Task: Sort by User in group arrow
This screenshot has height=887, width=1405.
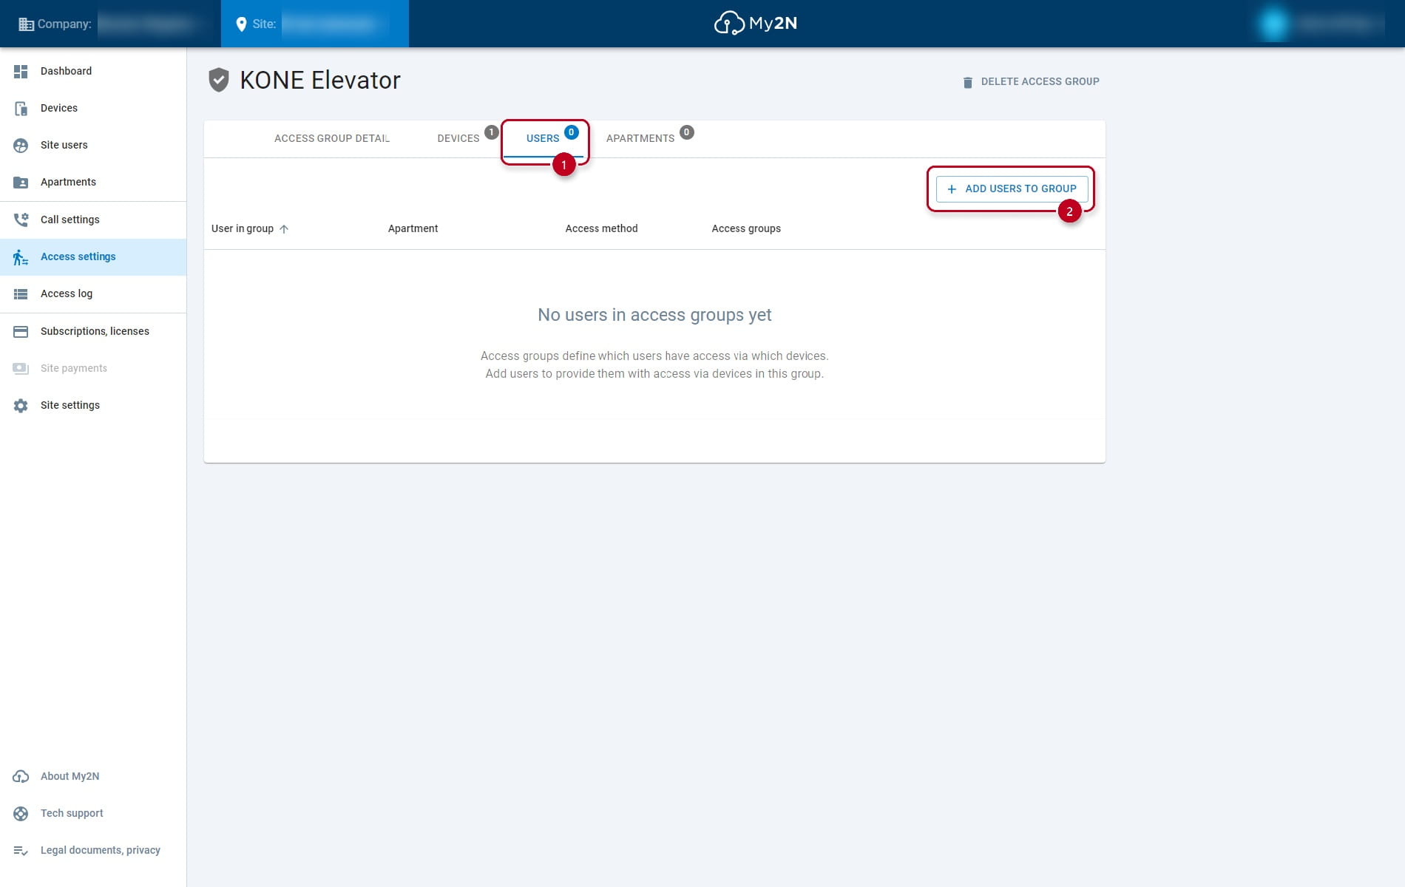Action: point(284,229)
